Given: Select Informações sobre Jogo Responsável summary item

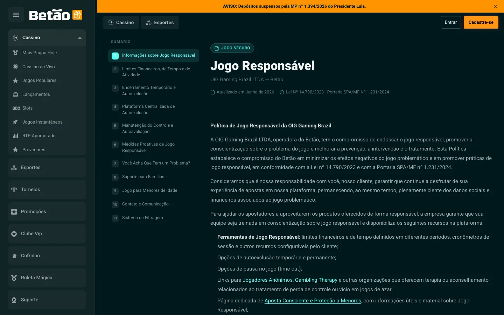Looking at the screenshot, I should [x=153, y=55].
